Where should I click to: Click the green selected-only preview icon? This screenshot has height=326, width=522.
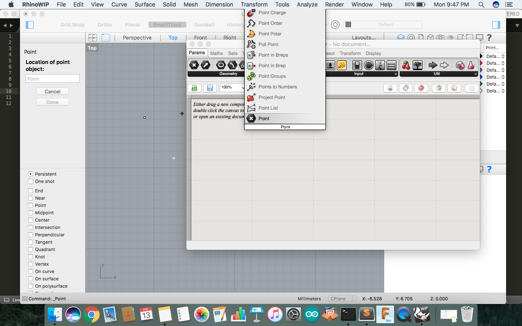tap(438, 88)
